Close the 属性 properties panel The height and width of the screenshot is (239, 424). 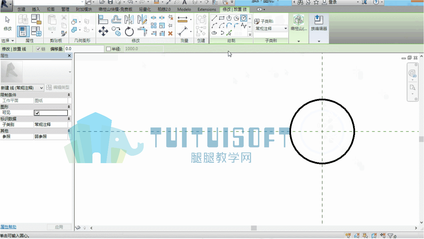(x=69, y=56)
